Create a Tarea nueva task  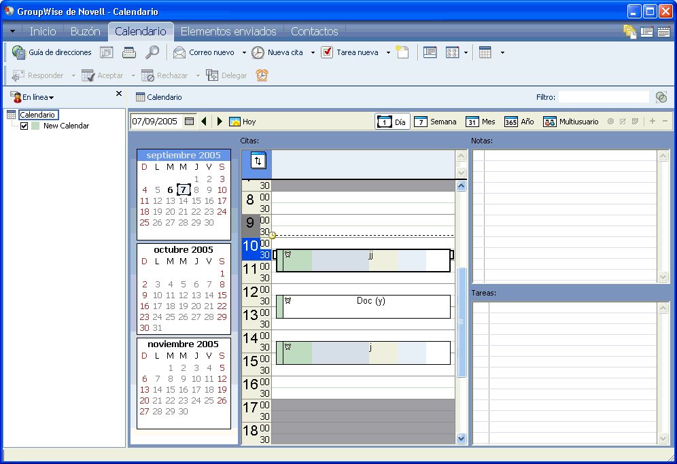click(350, 52)
